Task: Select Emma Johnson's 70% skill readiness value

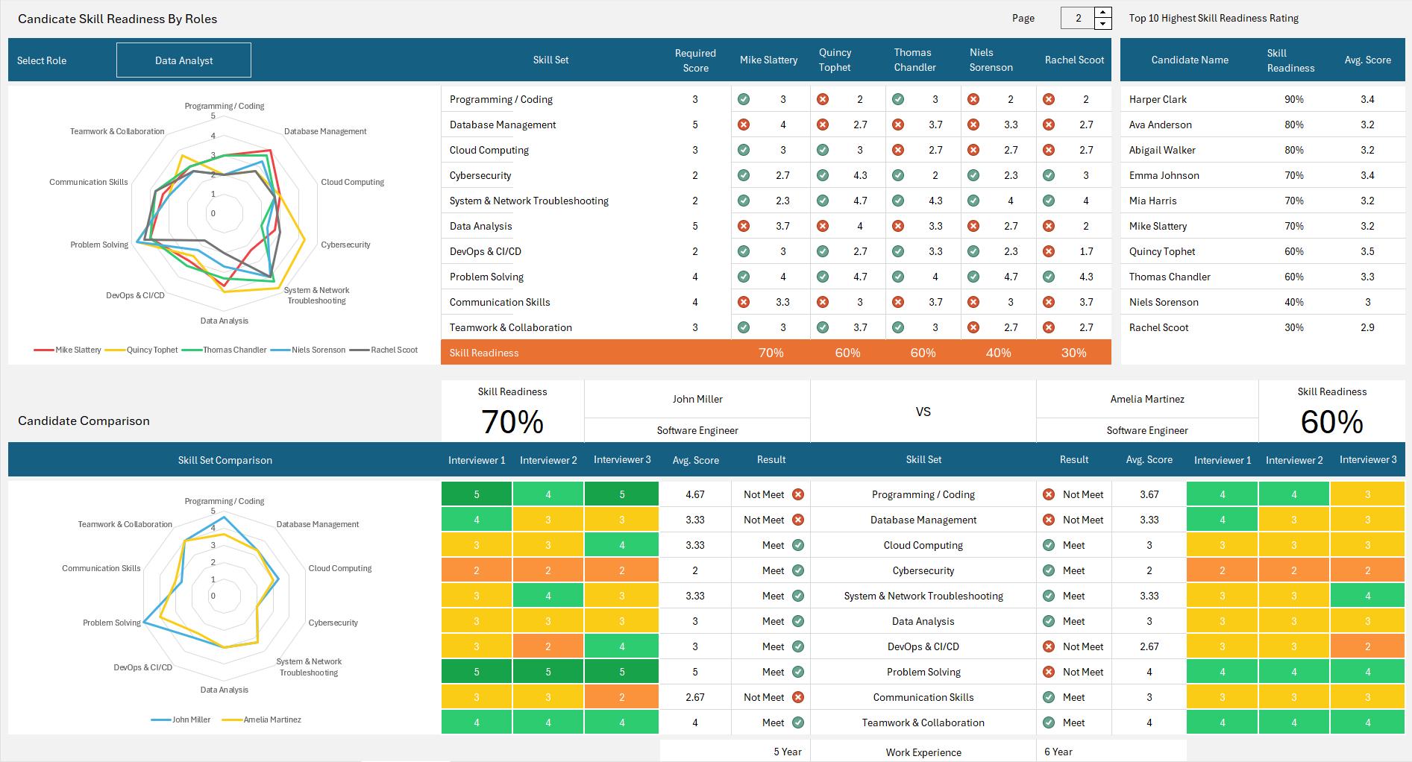Action: [1293, 175]
